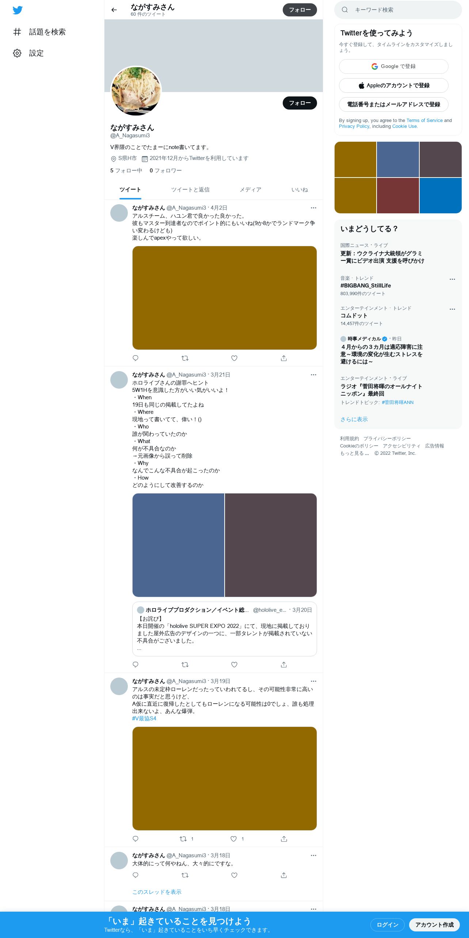Click the hashtag explore icon

(17, 32)
